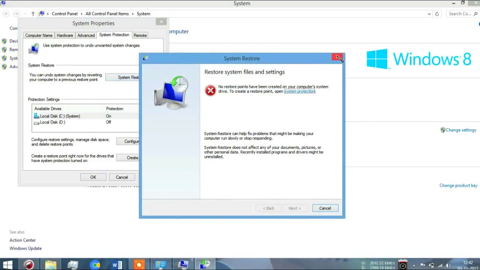
Task: Launch the blue-and-yellow browser from the taskbar
Action: (95, 265)
